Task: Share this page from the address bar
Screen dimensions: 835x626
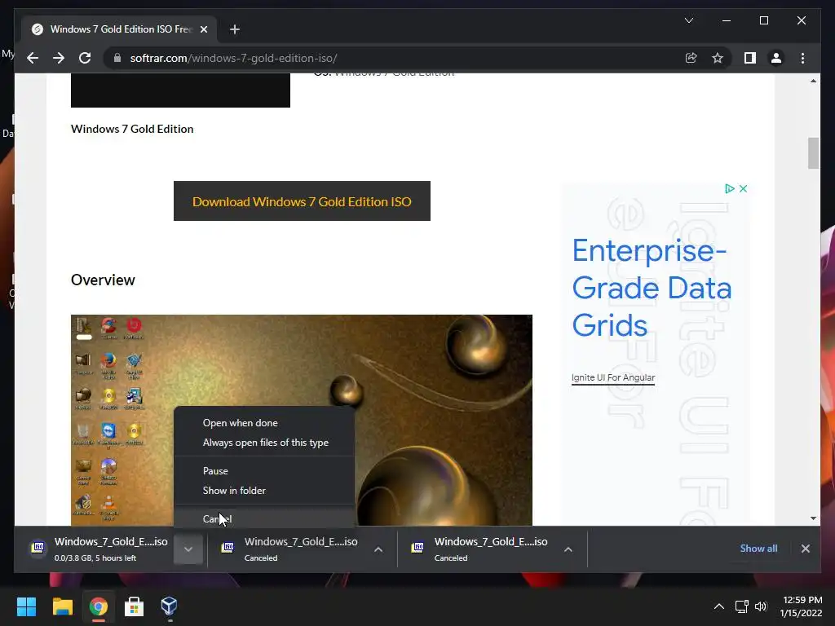Action: pyautogui.click(x=691, y=58)
